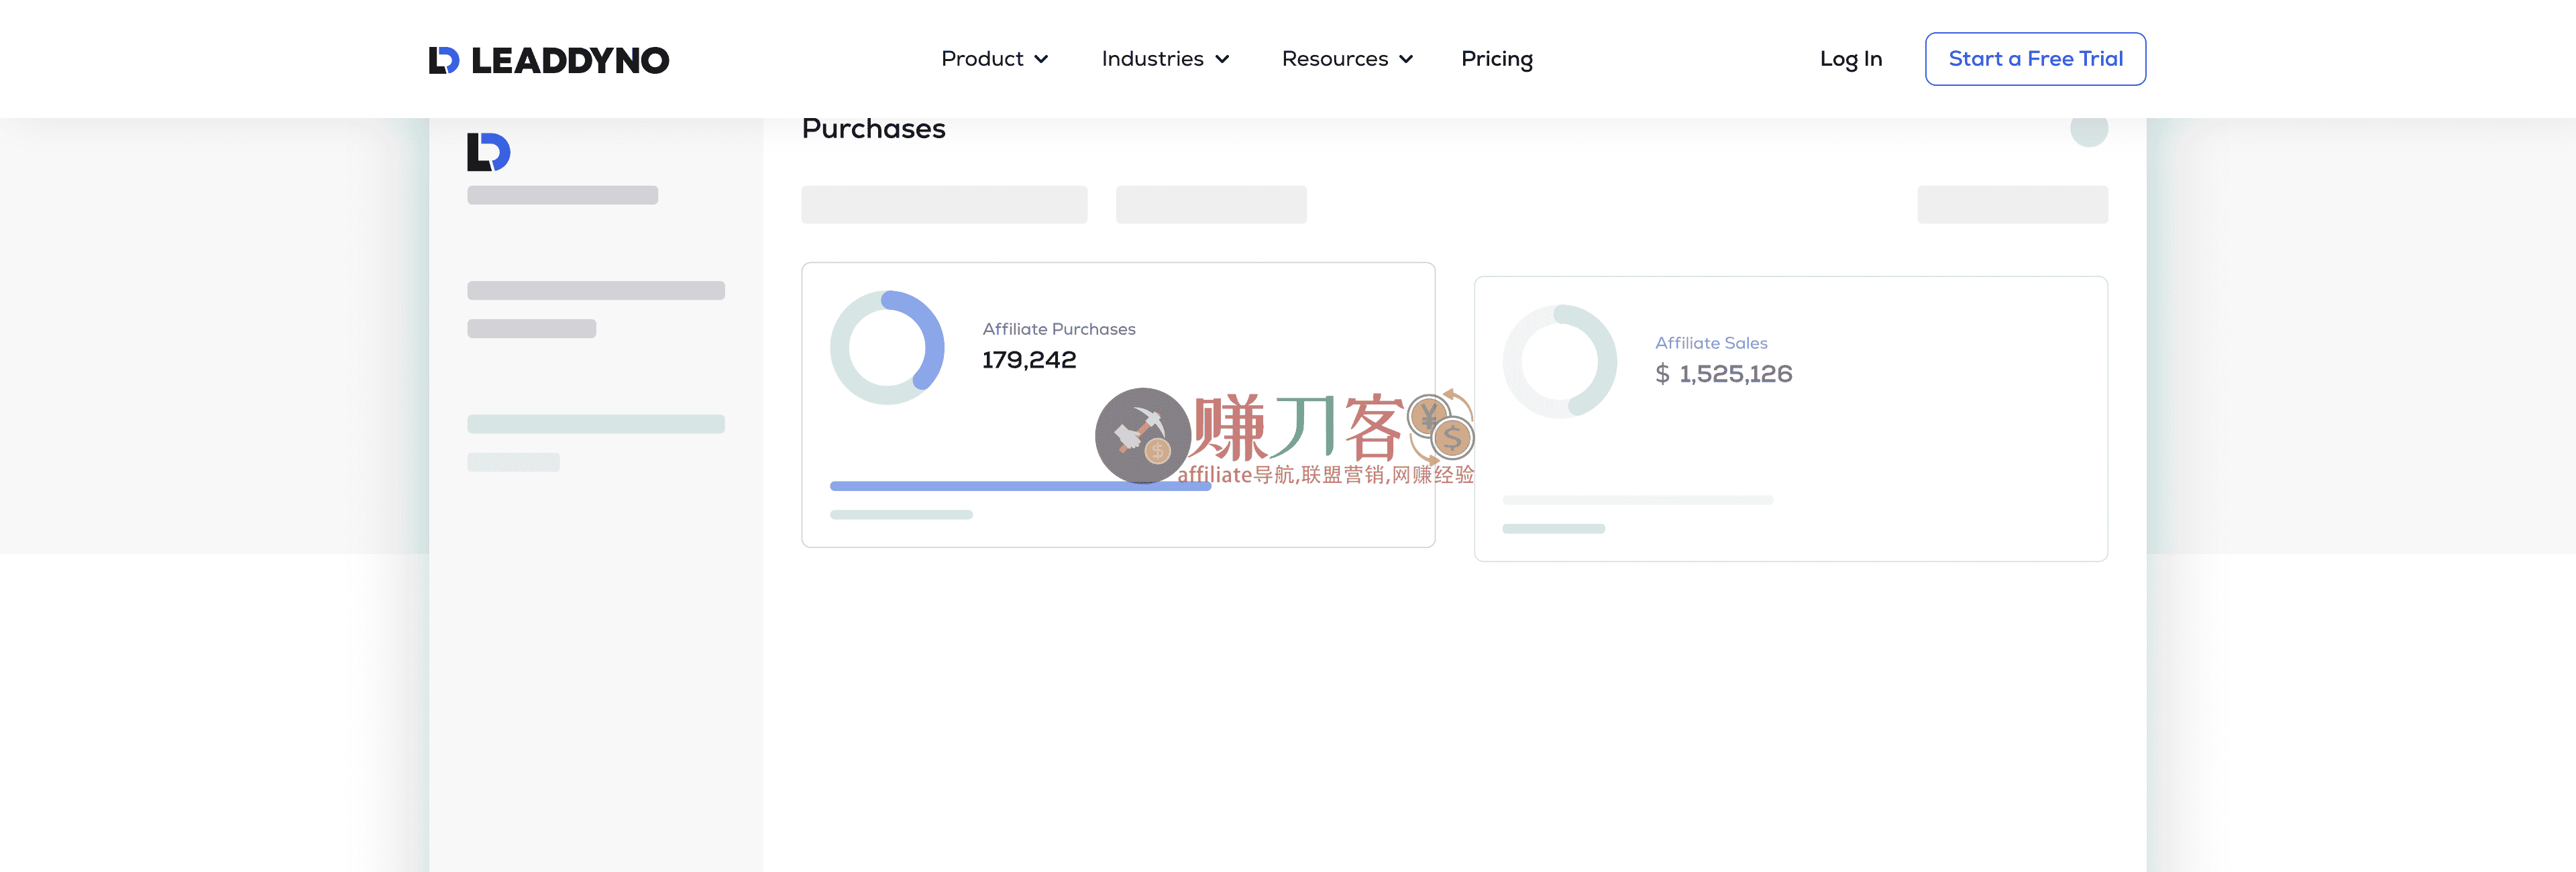2576x872 pixels.
Task: Open the Pricing page
Action: 1496,59
